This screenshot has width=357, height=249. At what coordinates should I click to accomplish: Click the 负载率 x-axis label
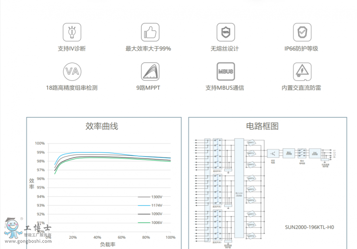click(107, 244)
